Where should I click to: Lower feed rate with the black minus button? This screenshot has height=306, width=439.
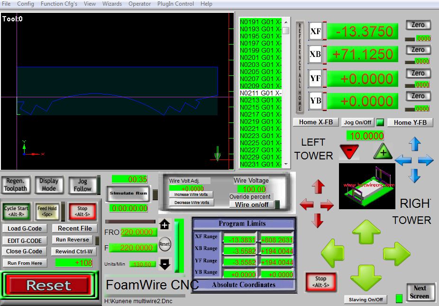(165, 264)
